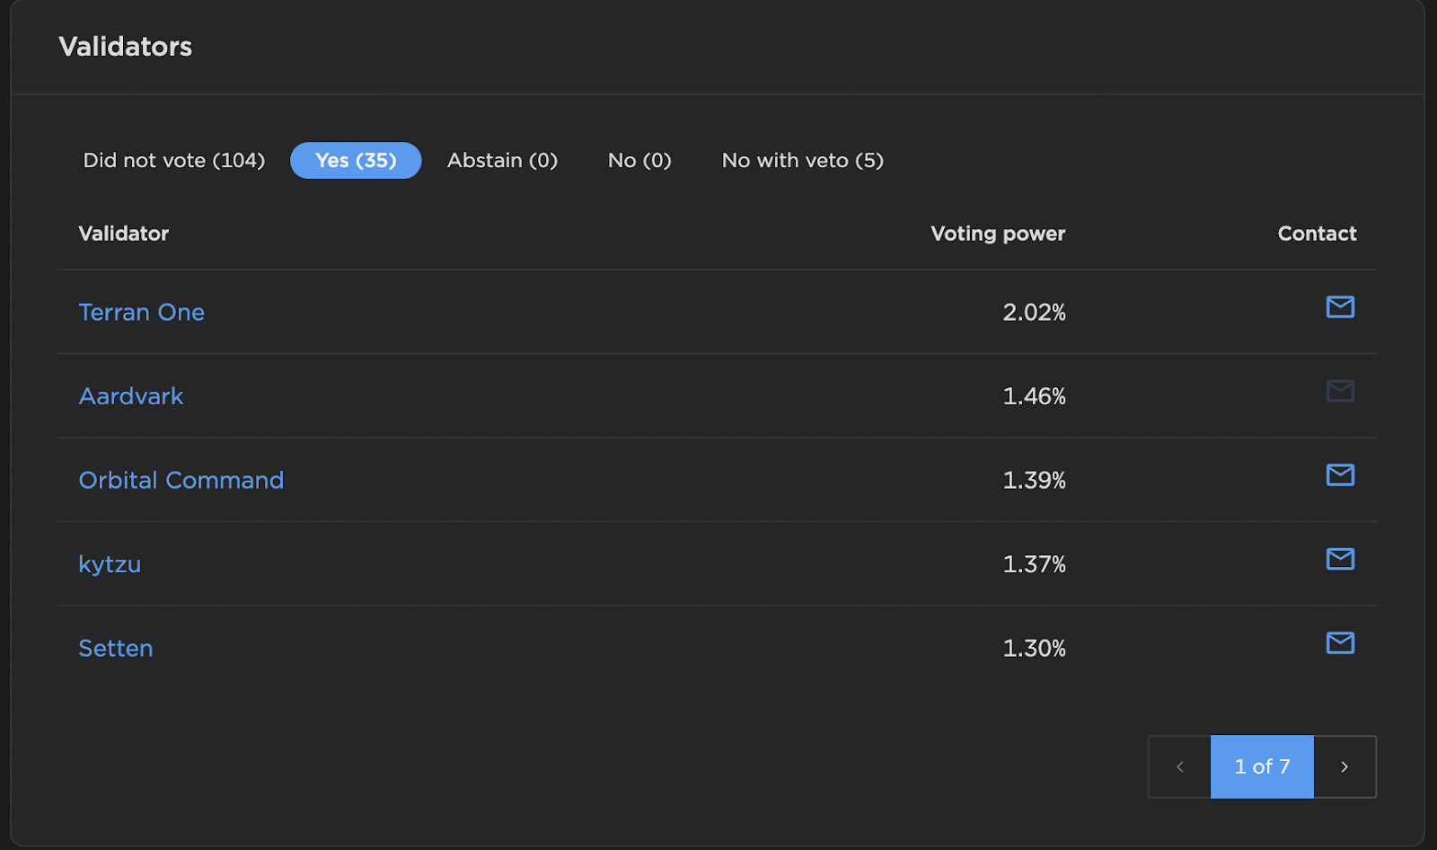This screenshot has height=850, width=1437.
Task: Open the email contact for Orbital Command
Action: (x=1340, y=474)
